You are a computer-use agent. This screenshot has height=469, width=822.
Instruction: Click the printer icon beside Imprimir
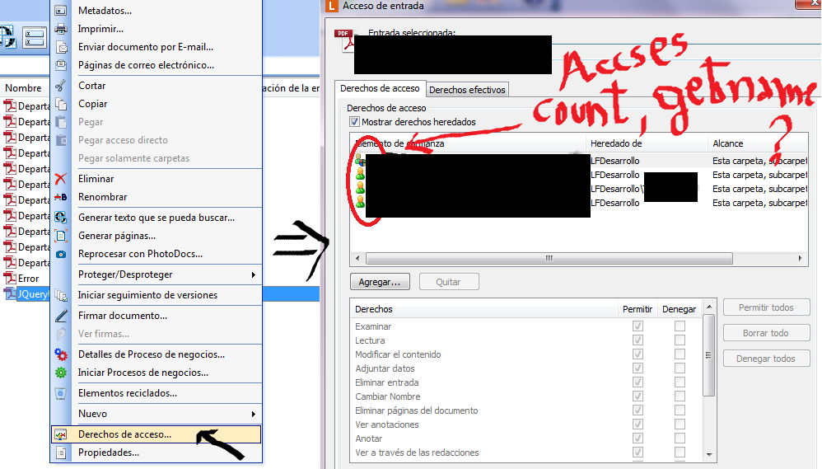click(x=61, y=29)
